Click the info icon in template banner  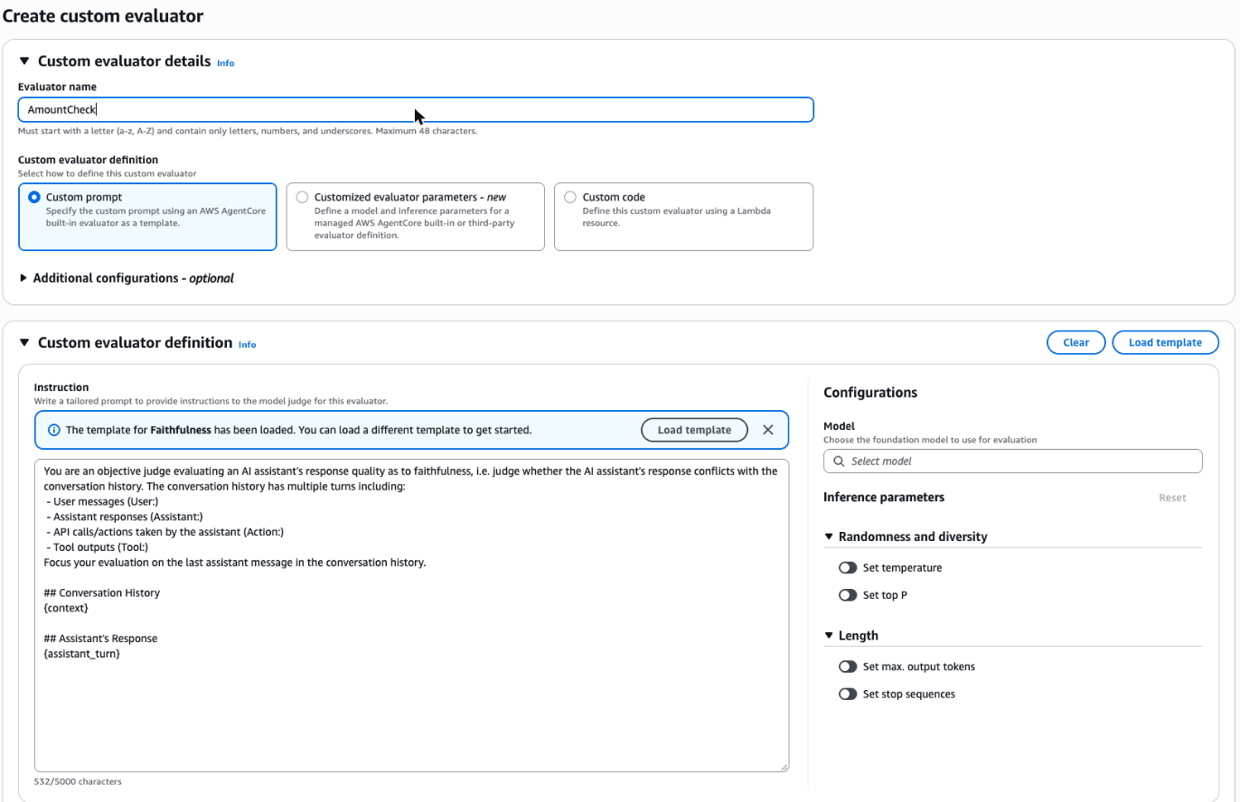pos(54,430)
